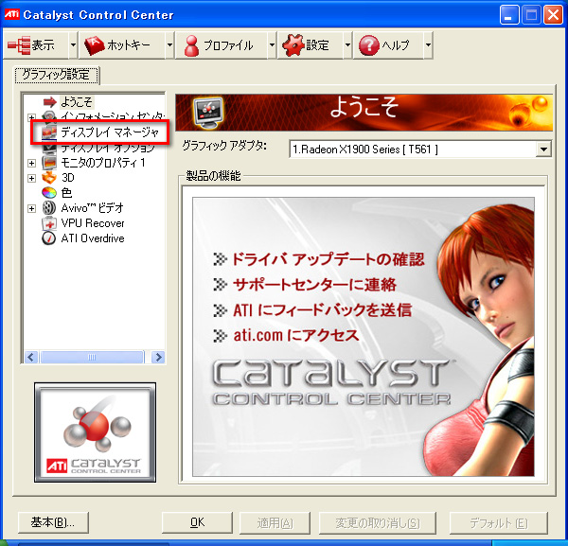Select 色 in the tree

pos(66,193)
